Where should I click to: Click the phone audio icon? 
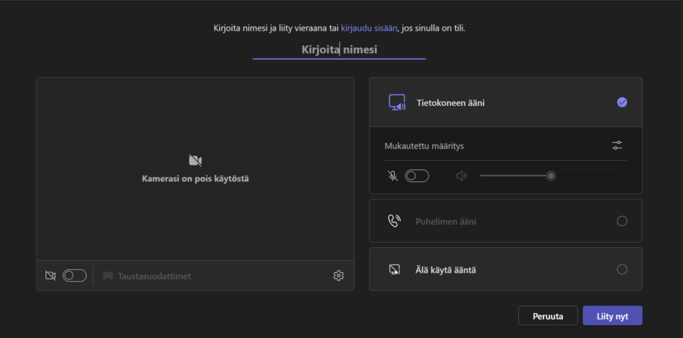(394, 221)
